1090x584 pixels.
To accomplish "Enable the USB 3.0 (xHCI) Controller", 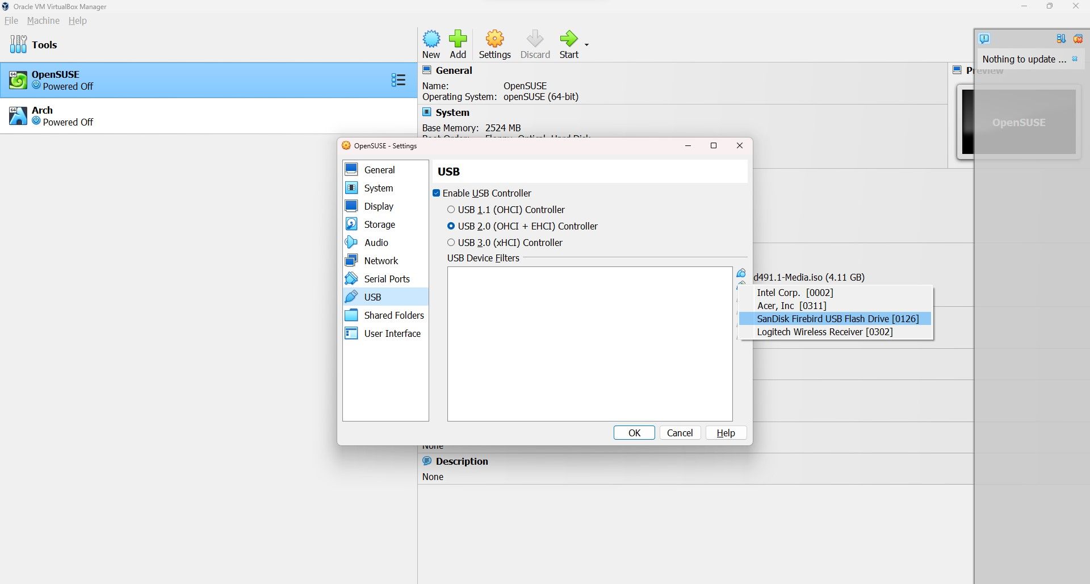I will [x=451, y=243].
